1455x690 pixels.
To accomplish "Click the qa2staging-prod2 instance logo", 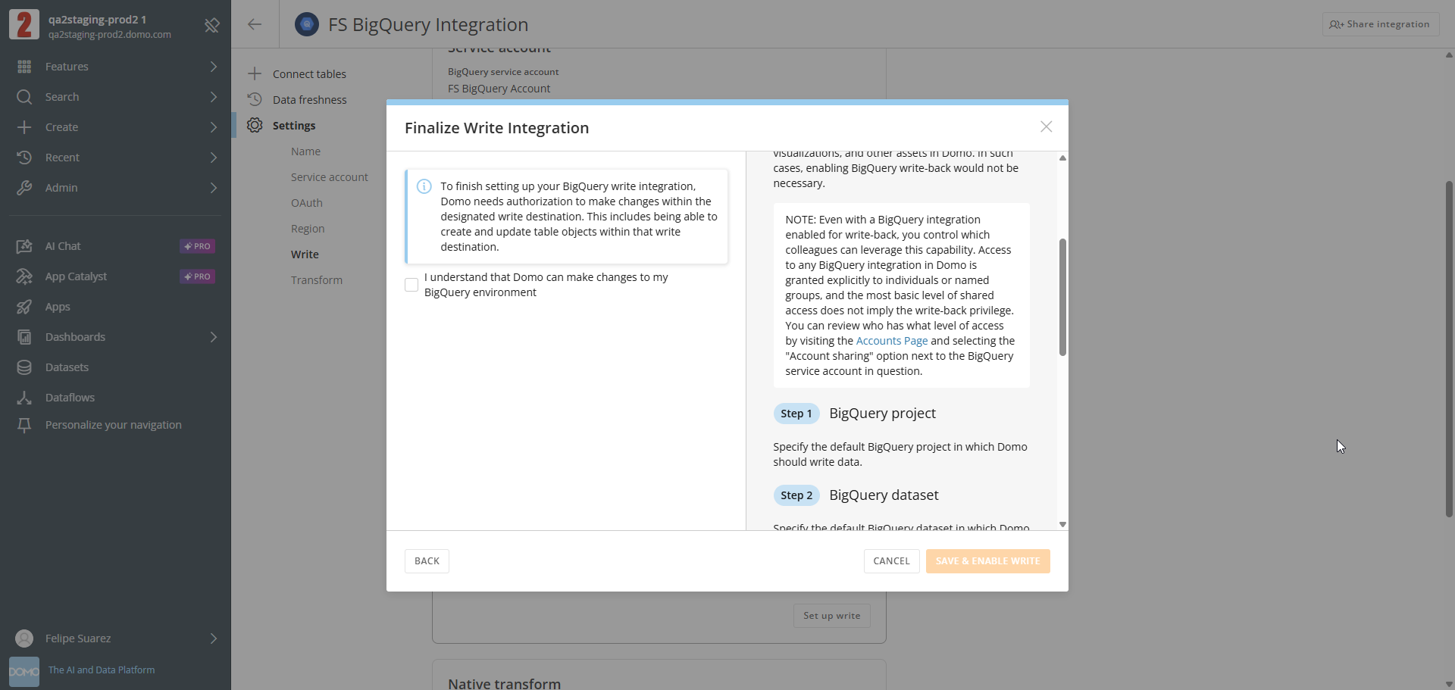I will pos(24,24).
